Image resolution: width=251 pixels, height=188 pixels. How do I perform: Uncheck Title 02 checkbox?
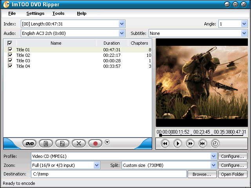pos(10,55)
